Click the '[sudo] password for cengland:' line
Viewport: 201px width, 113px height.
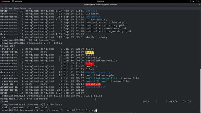point(24,107)
